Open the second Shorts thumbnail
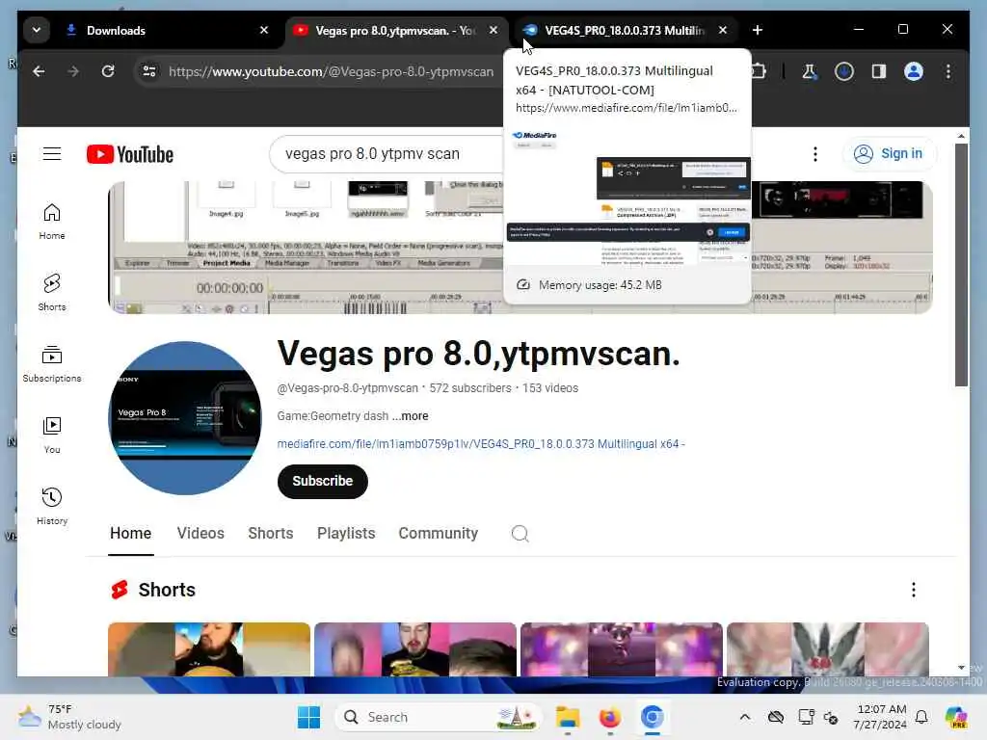The width and height of the screenshot is (987, 740). (415, 649)
